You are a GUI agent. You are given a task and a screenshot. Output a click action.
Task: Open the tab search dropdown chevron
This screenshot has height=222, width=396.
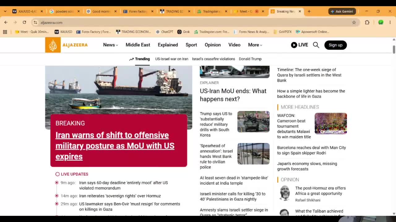click(5, 11)
